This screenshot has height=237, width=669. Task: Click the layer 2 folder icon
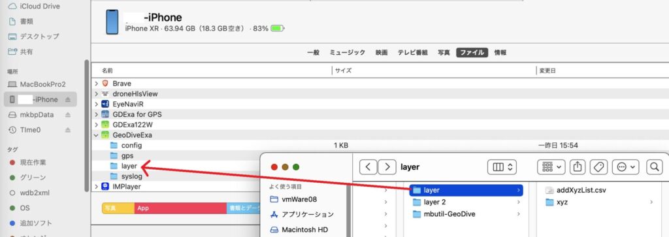click(x=417, y=202)
